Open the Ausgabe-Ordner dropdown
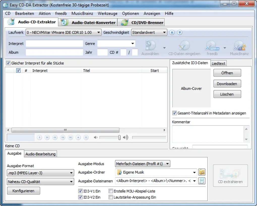This screenshot has height=206, width=257. click(156, 172)
